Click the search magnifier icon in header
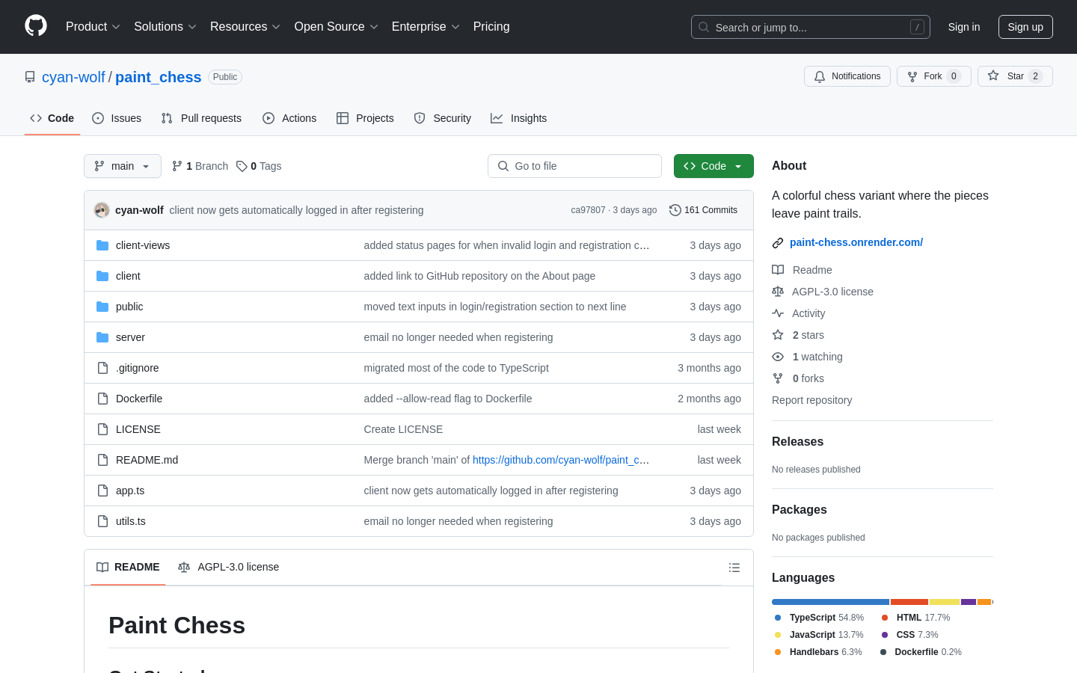The image size is (1077, 673). click(x=704, y=27)
